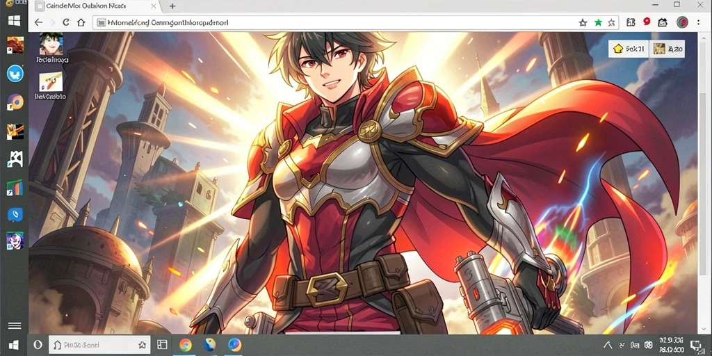This screenshot has width=712, height=356.
Task: Select the open browser tab
Action: tap(96, 6)
